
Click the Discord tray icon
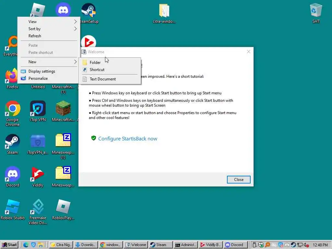[287, 245]
